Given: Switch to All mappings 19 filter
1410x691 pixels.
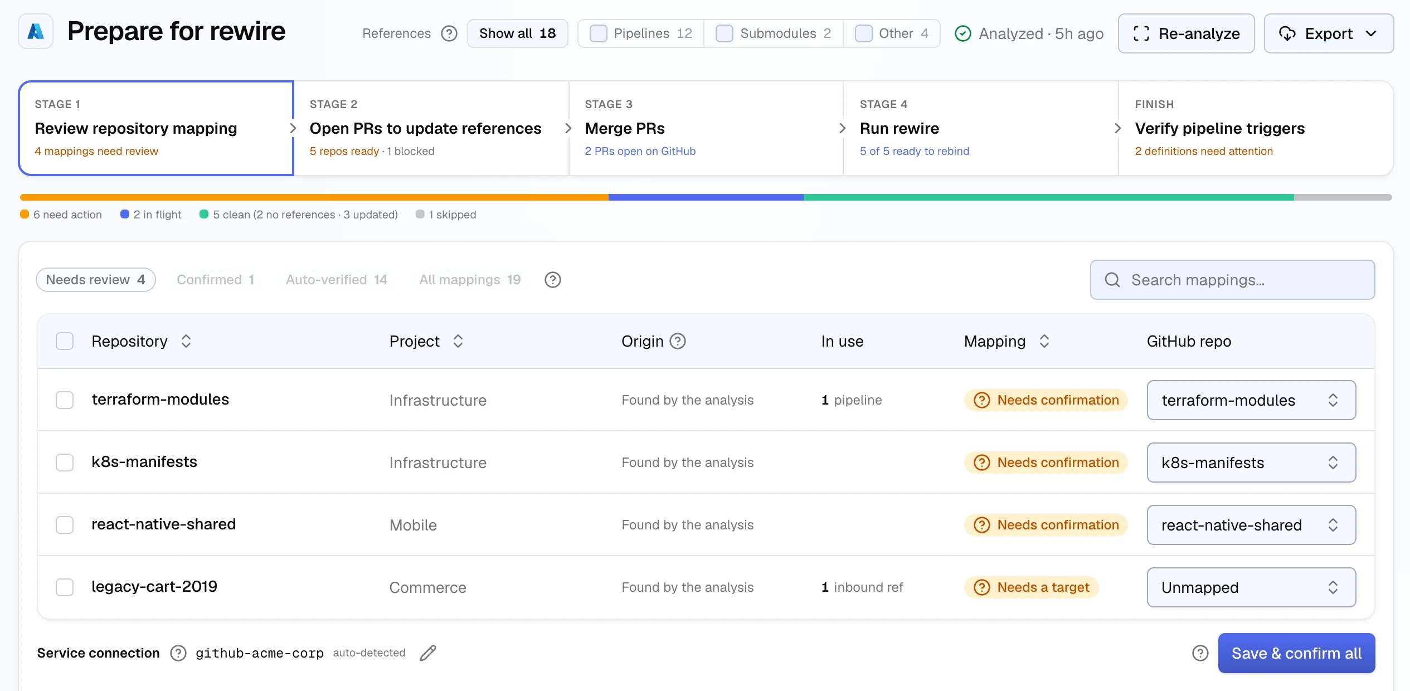Looking at the screenshot, I should [470, 280].
